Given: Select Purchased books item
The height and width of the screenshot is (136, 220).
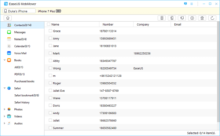Looking at the screenshot, I should 25,81.
